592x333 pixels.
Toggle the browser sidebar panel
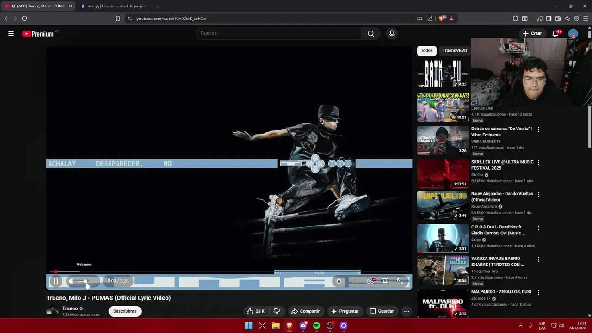549,18
